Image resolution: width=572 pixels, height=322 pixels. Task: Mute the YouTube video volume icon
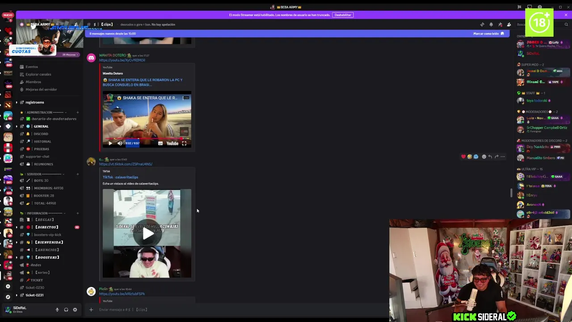point(119,143)
